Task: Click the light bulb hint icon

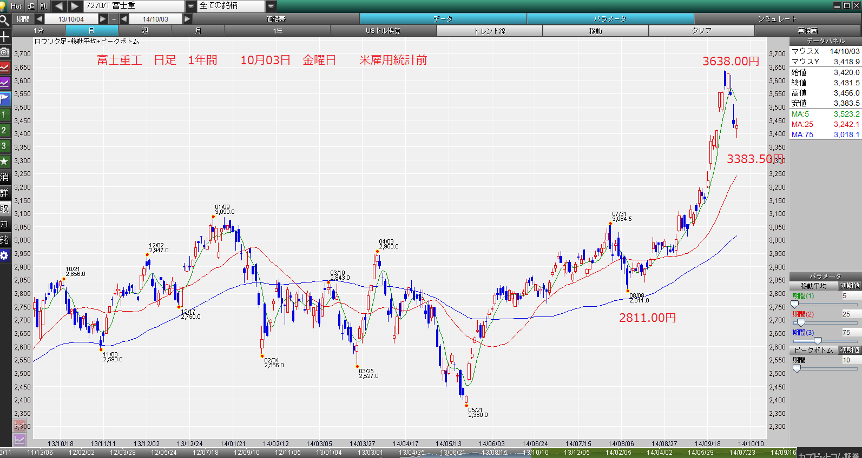Action: point(3,6)
